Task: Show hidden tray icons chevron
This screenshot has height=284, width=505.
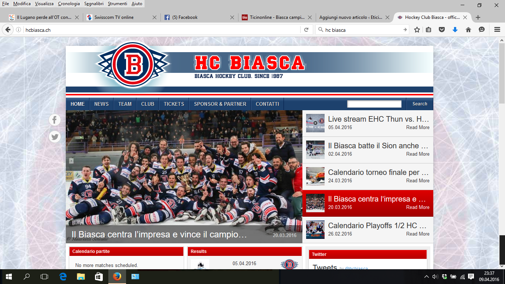Action: [426, 277]
